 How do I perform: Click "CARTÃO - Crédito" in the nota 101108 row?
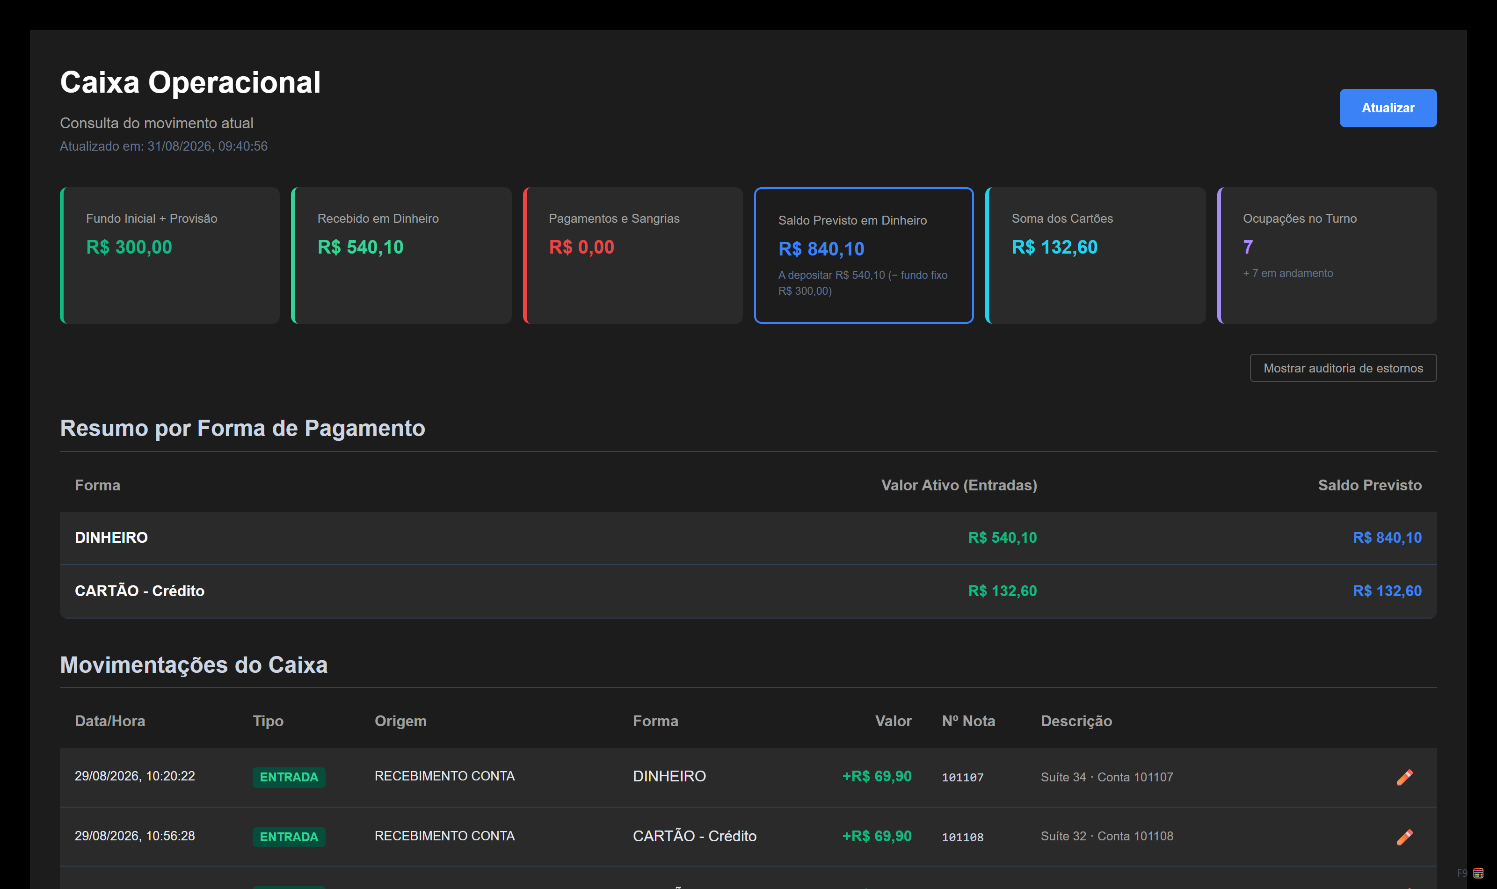coord(695,836)
